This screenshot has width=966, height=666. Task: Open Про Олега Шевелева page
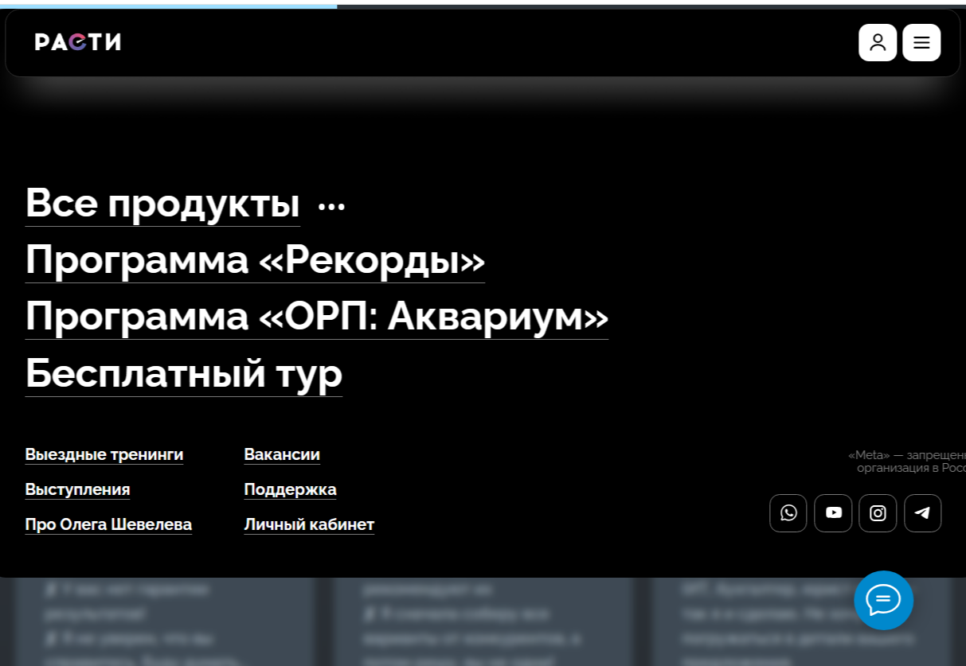click(x=108, y=524)
